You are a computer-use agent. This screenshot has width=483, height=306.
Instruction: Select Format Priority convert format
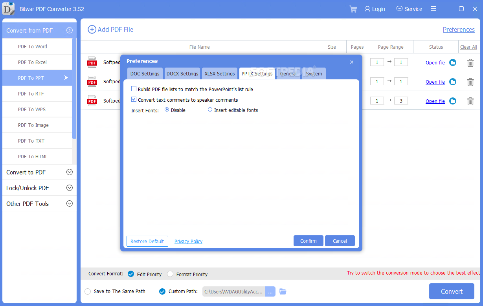pos(170,274)
